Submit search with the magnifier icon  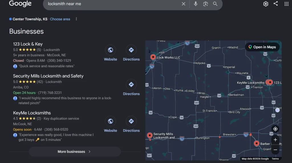pos(215,4)
